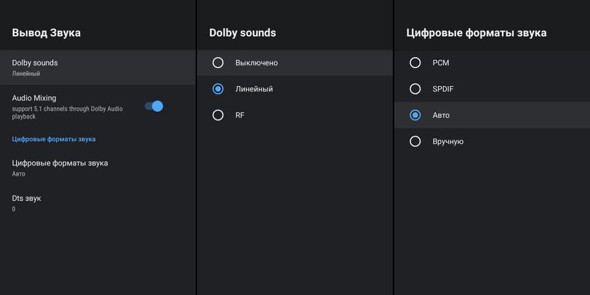
Task: Click blue Цифровые форматы звука section header
Action: [x=54, y=139]
